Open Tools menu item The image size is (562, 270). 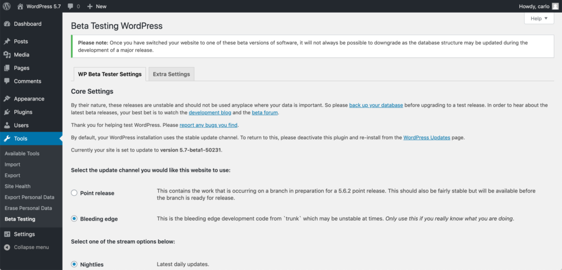31,138
